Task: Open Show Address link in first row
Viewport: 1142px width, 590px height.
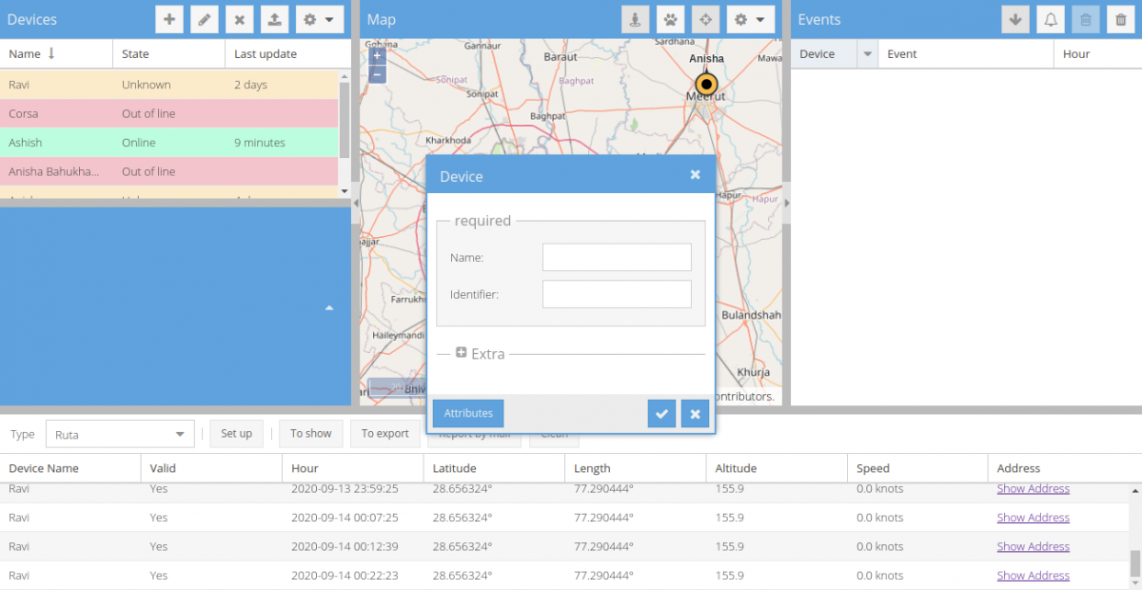Action: point(1033,489)
